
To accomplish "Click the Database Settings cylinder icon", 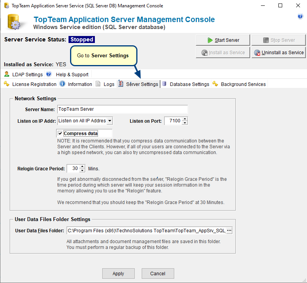I will tap(164, 84).
